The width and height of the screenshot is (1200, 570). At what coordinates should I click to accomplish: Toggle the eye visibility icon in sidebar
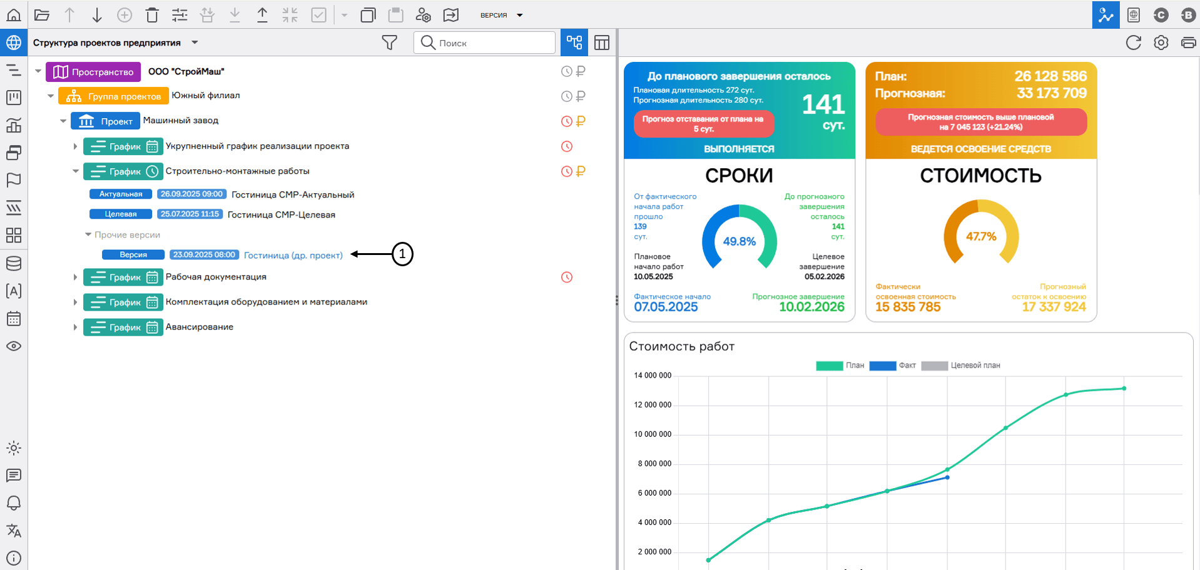14,346
